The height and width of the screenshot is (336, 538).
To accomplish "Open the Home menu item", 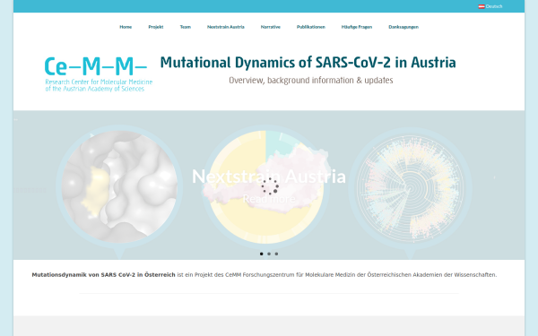I will click(126, 27).
